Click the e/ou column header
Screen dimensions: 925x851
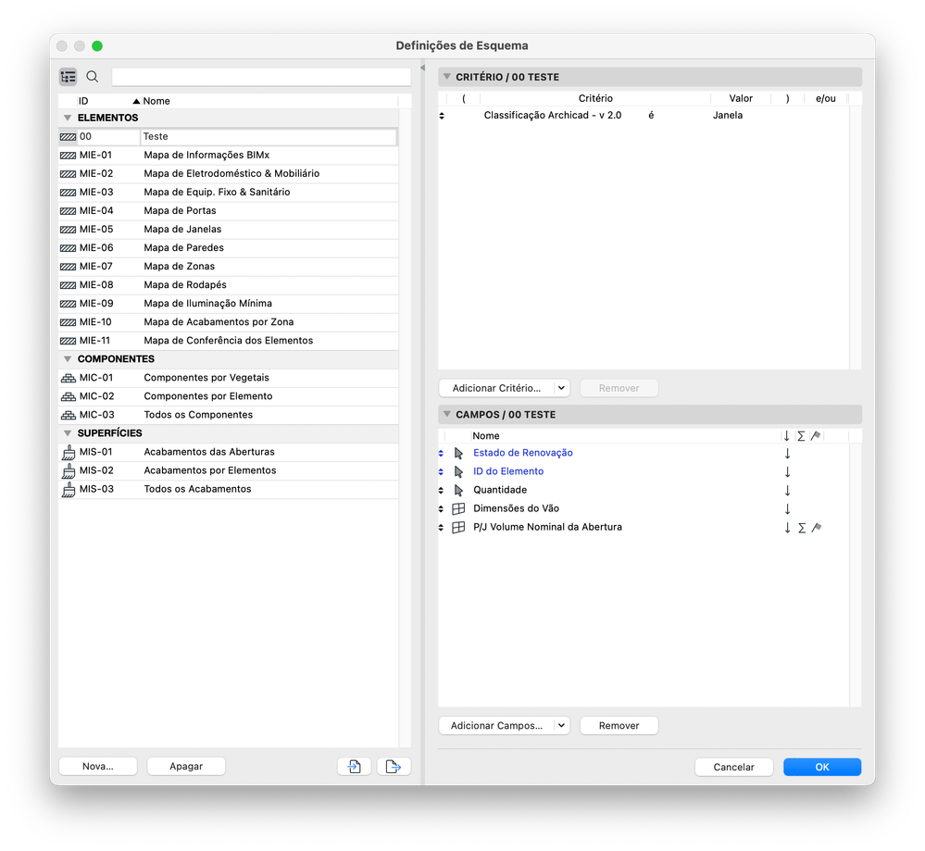825,98
